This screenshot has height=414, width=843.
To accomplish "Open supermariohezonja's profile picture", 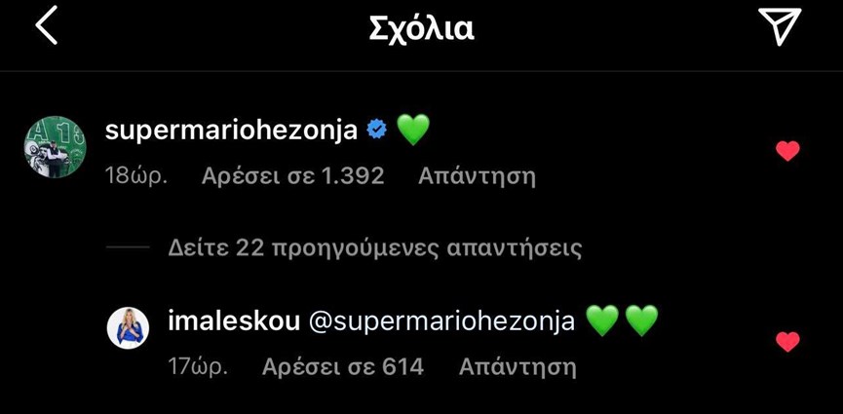I will click(x=56, y=147).
